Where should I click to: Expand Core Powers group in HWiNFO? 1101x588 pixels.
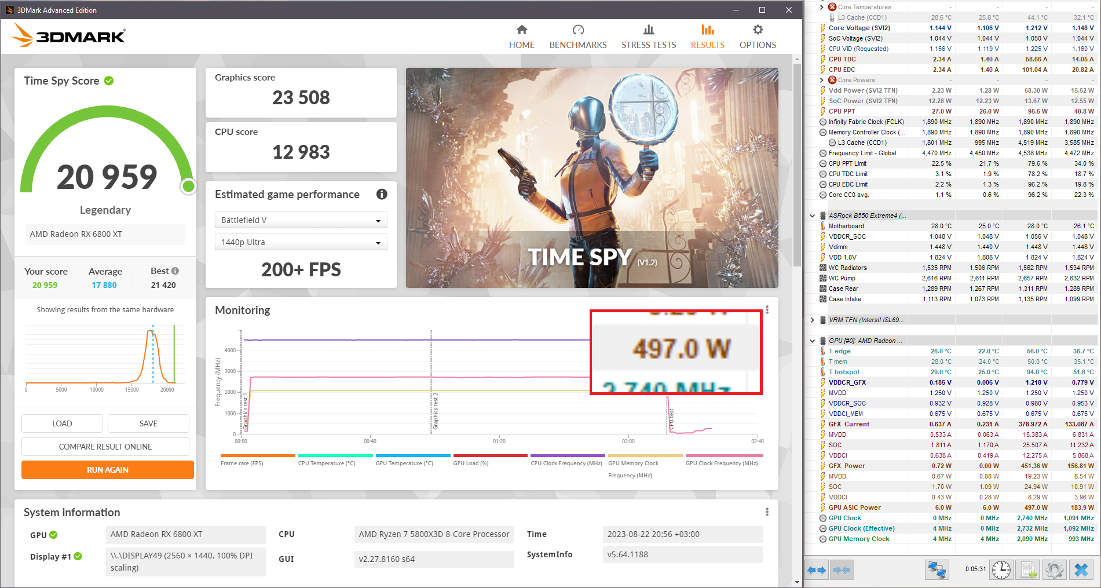(x=822, y=80)
